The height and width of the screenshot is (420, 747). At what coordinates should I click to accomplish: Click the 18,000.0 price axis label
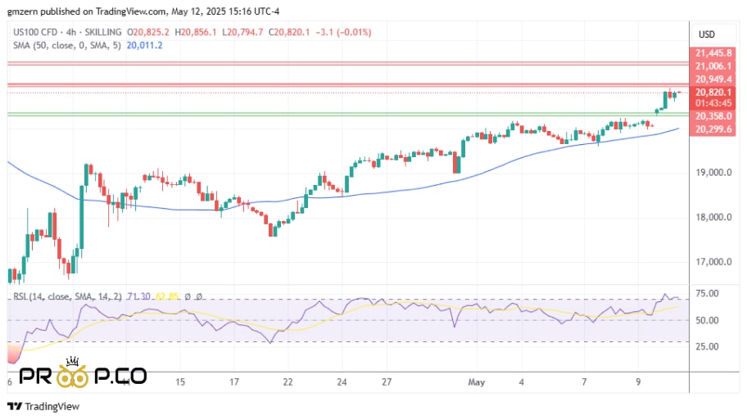click(713, 217)
